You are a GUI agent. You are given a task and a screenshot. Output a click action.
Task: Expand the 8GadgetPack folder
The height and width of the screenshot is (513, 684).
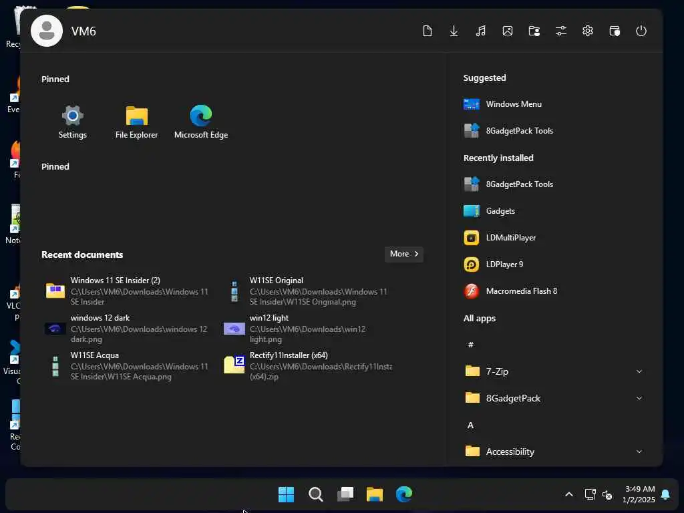(x=554, y=398)
